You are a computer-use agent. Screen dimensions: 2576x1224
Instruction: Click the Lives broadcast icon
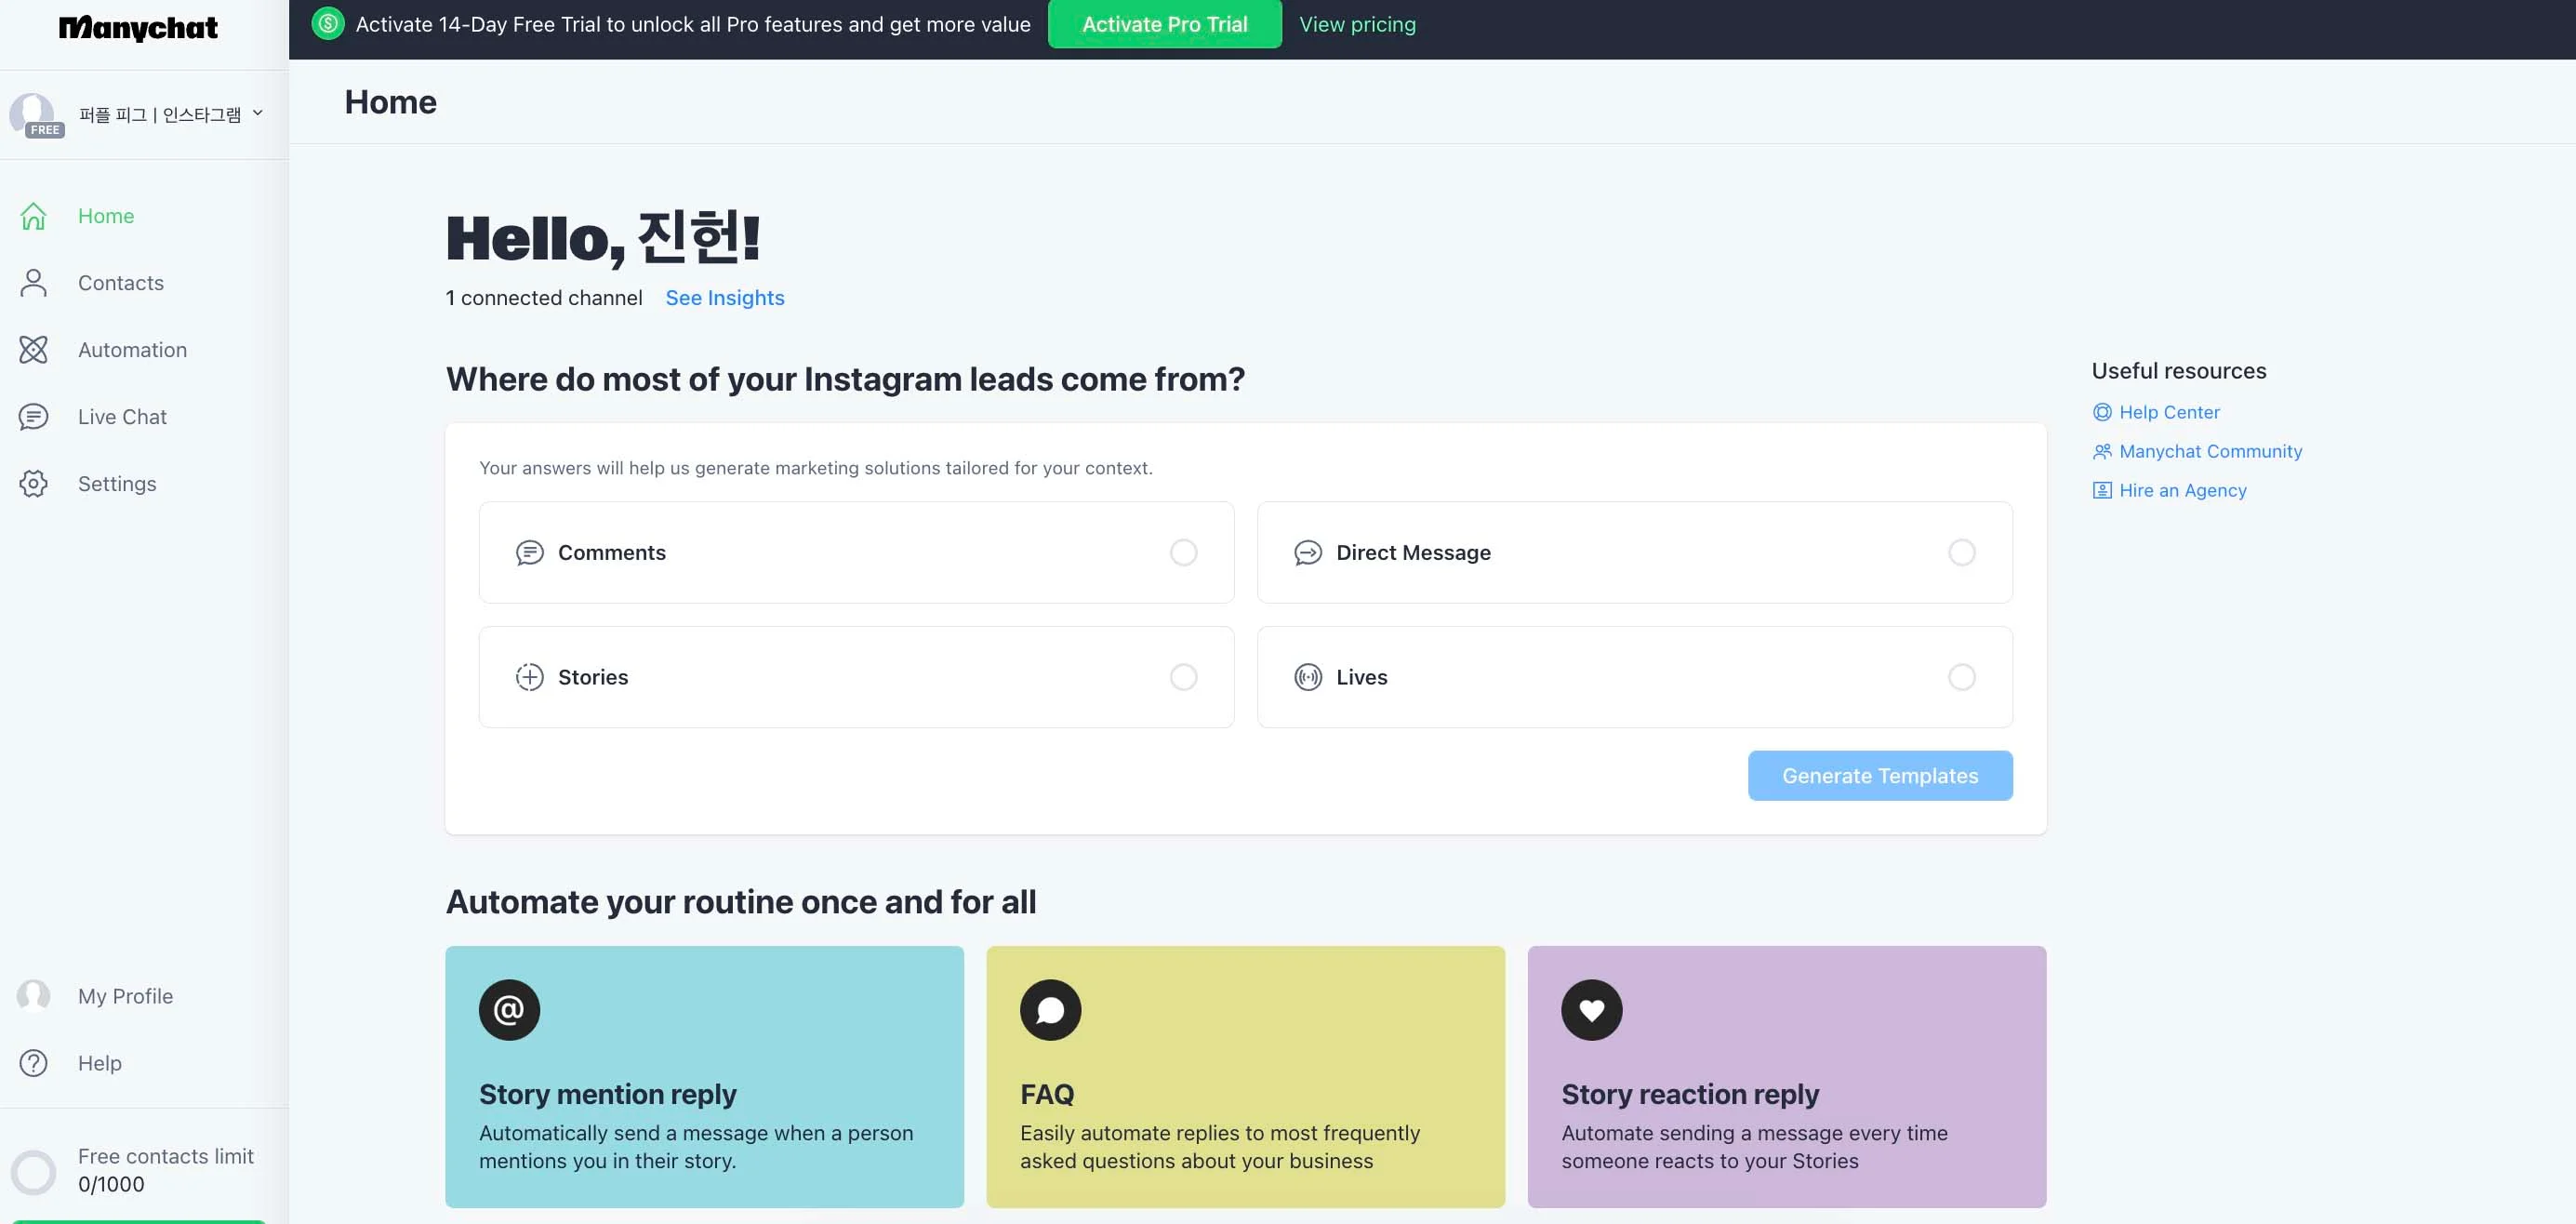1308,677
